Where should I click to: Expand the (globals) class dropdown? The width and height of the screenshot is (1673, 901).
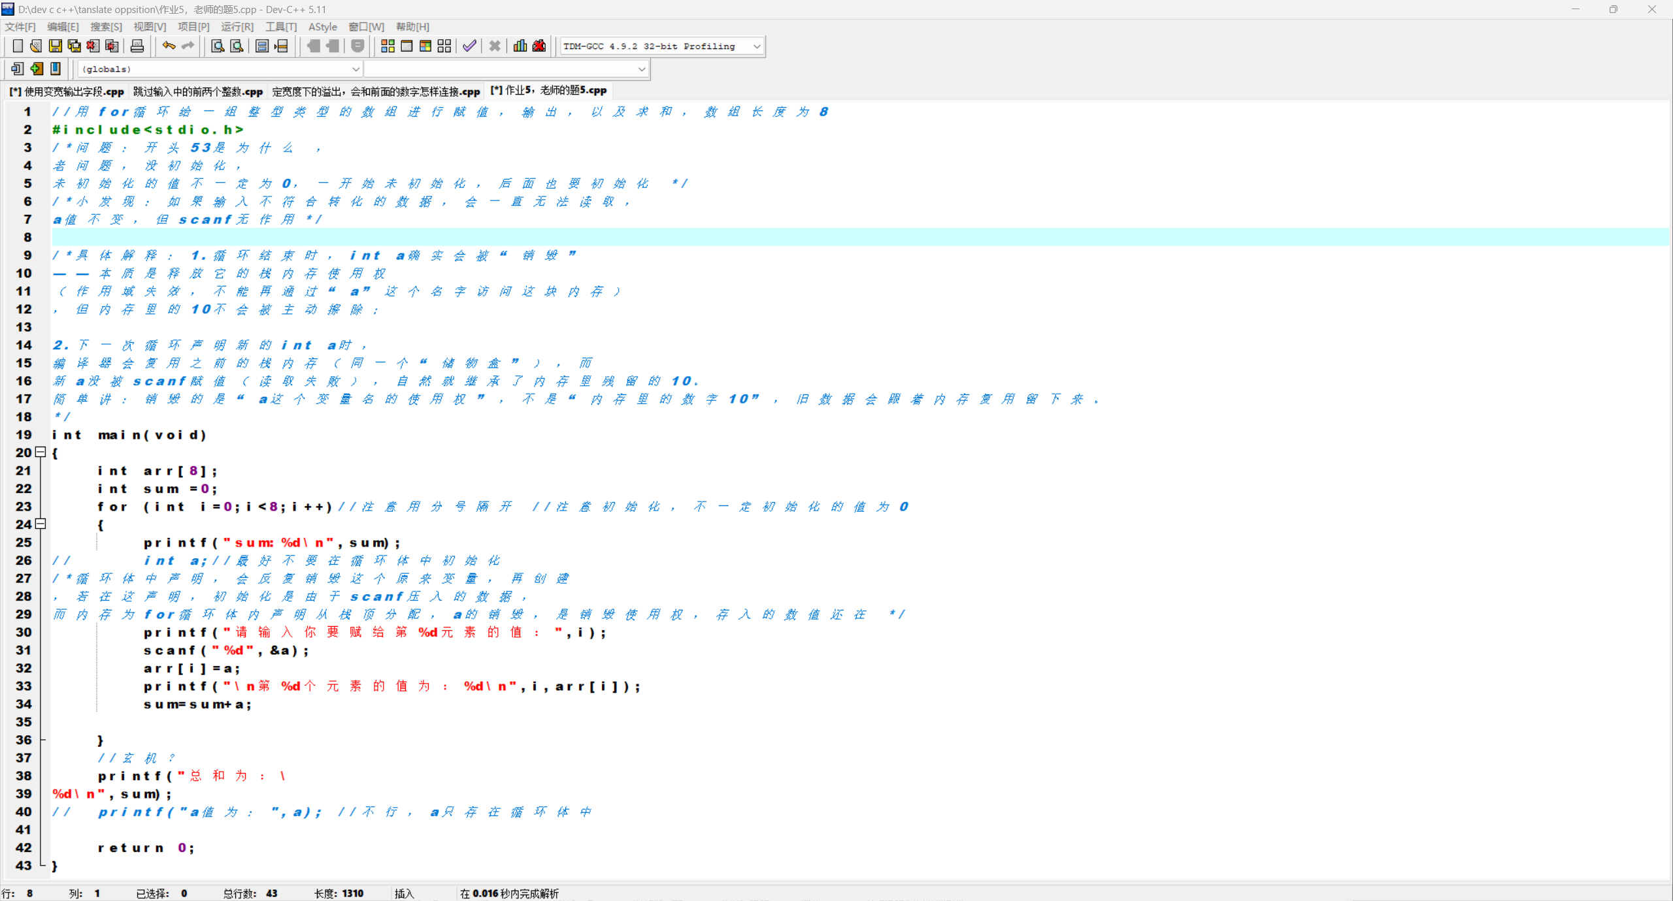pyautogui.click(x=356, y=69)
